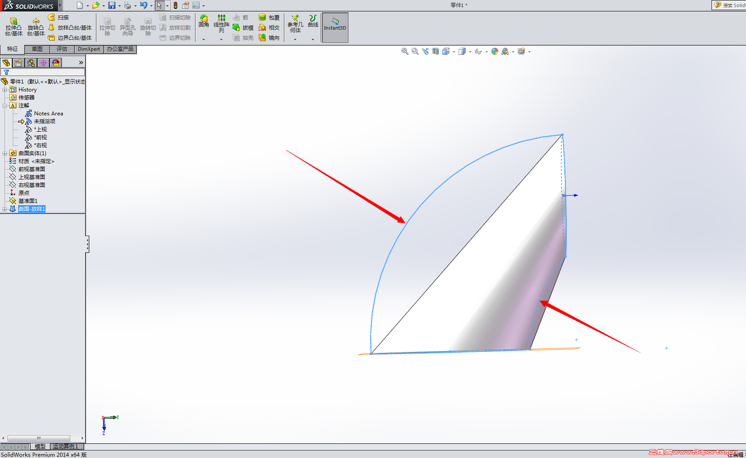Open the 曲线 curves tool
The height and width of the screenshot is (458, 746).
tap(313, 21)
